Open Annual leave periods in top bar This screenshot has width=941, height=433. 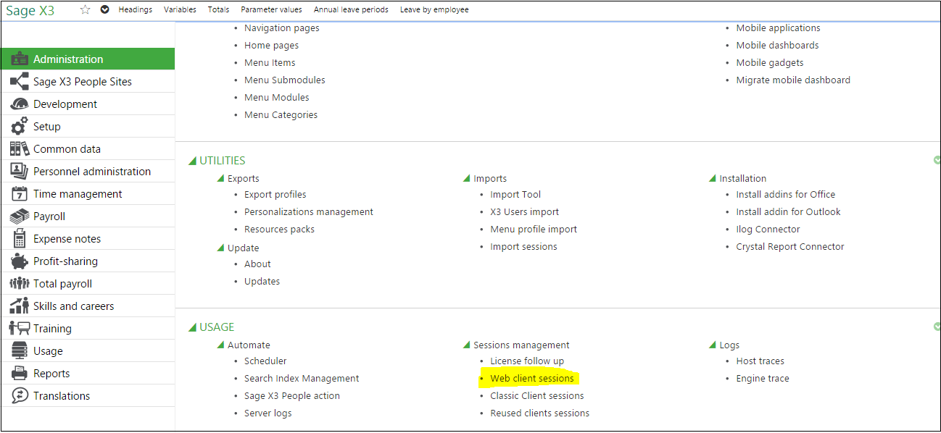point(351,9)
